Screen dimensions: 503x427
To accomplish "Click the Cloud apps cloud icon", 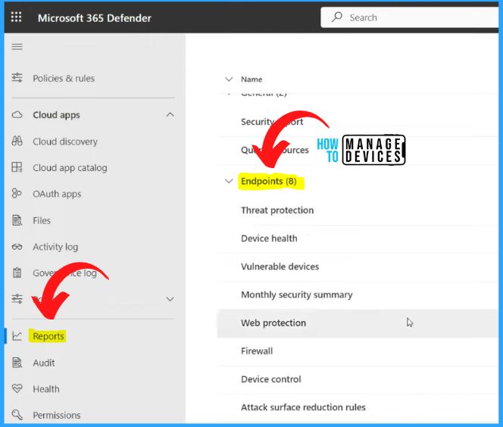I will pos(17,115).
